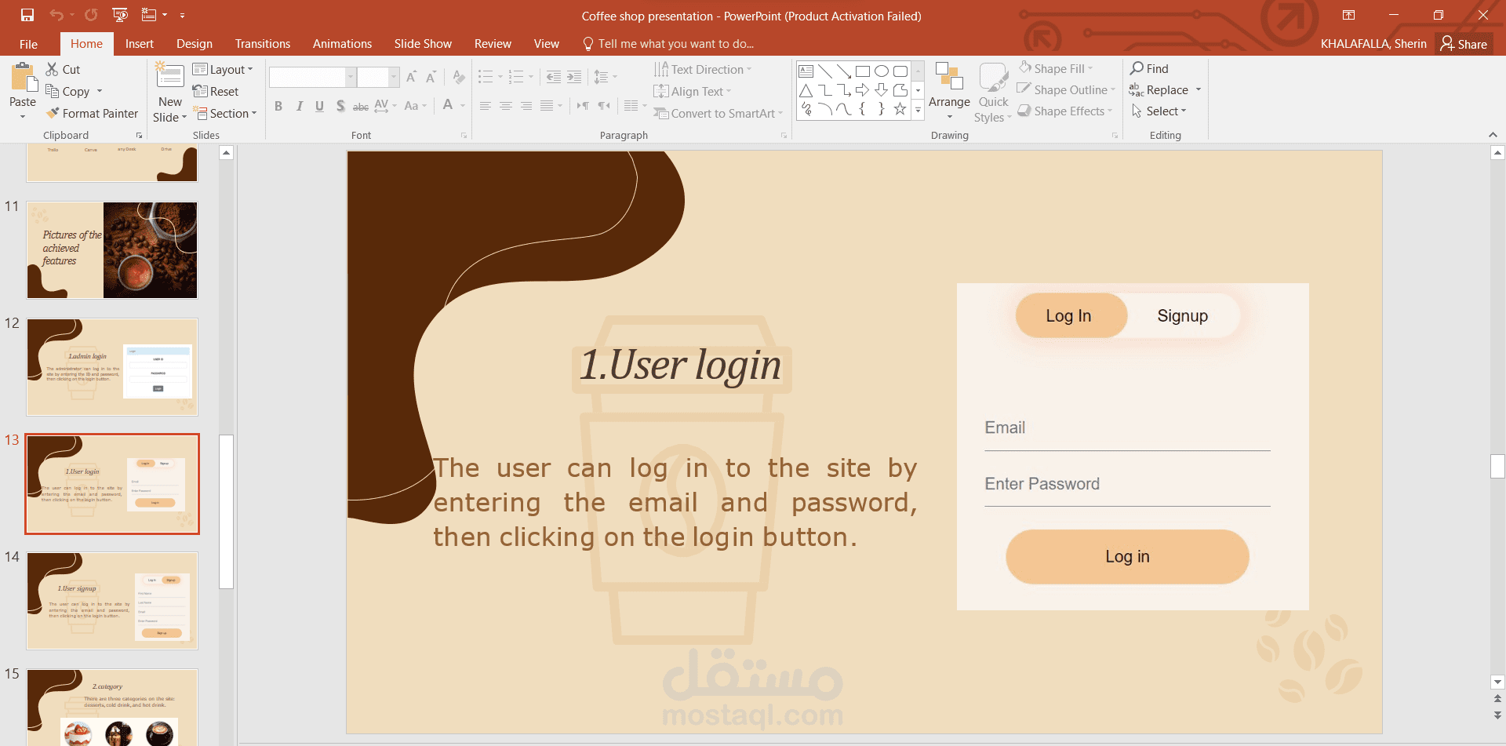Viewport: 1506px width, 746px height.
Task: Toggle Text Shadow formatting
Action: click(340, 106)
